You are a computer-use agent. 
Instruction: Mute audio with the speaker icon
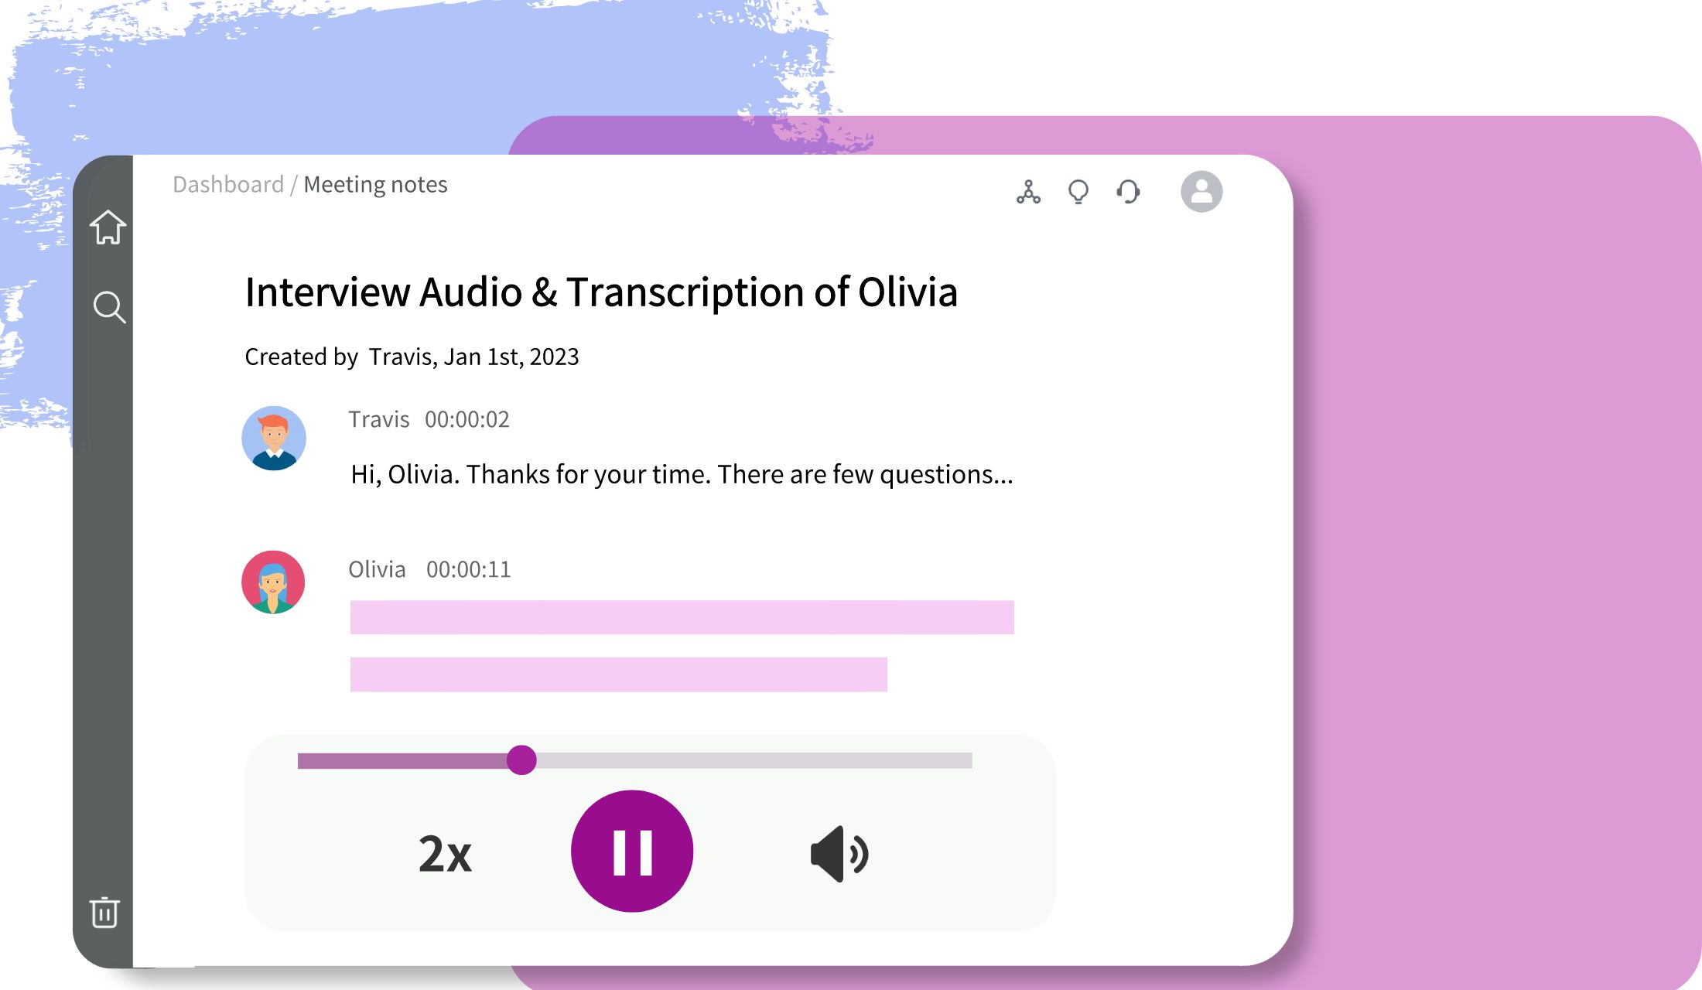tap(839, 854)
